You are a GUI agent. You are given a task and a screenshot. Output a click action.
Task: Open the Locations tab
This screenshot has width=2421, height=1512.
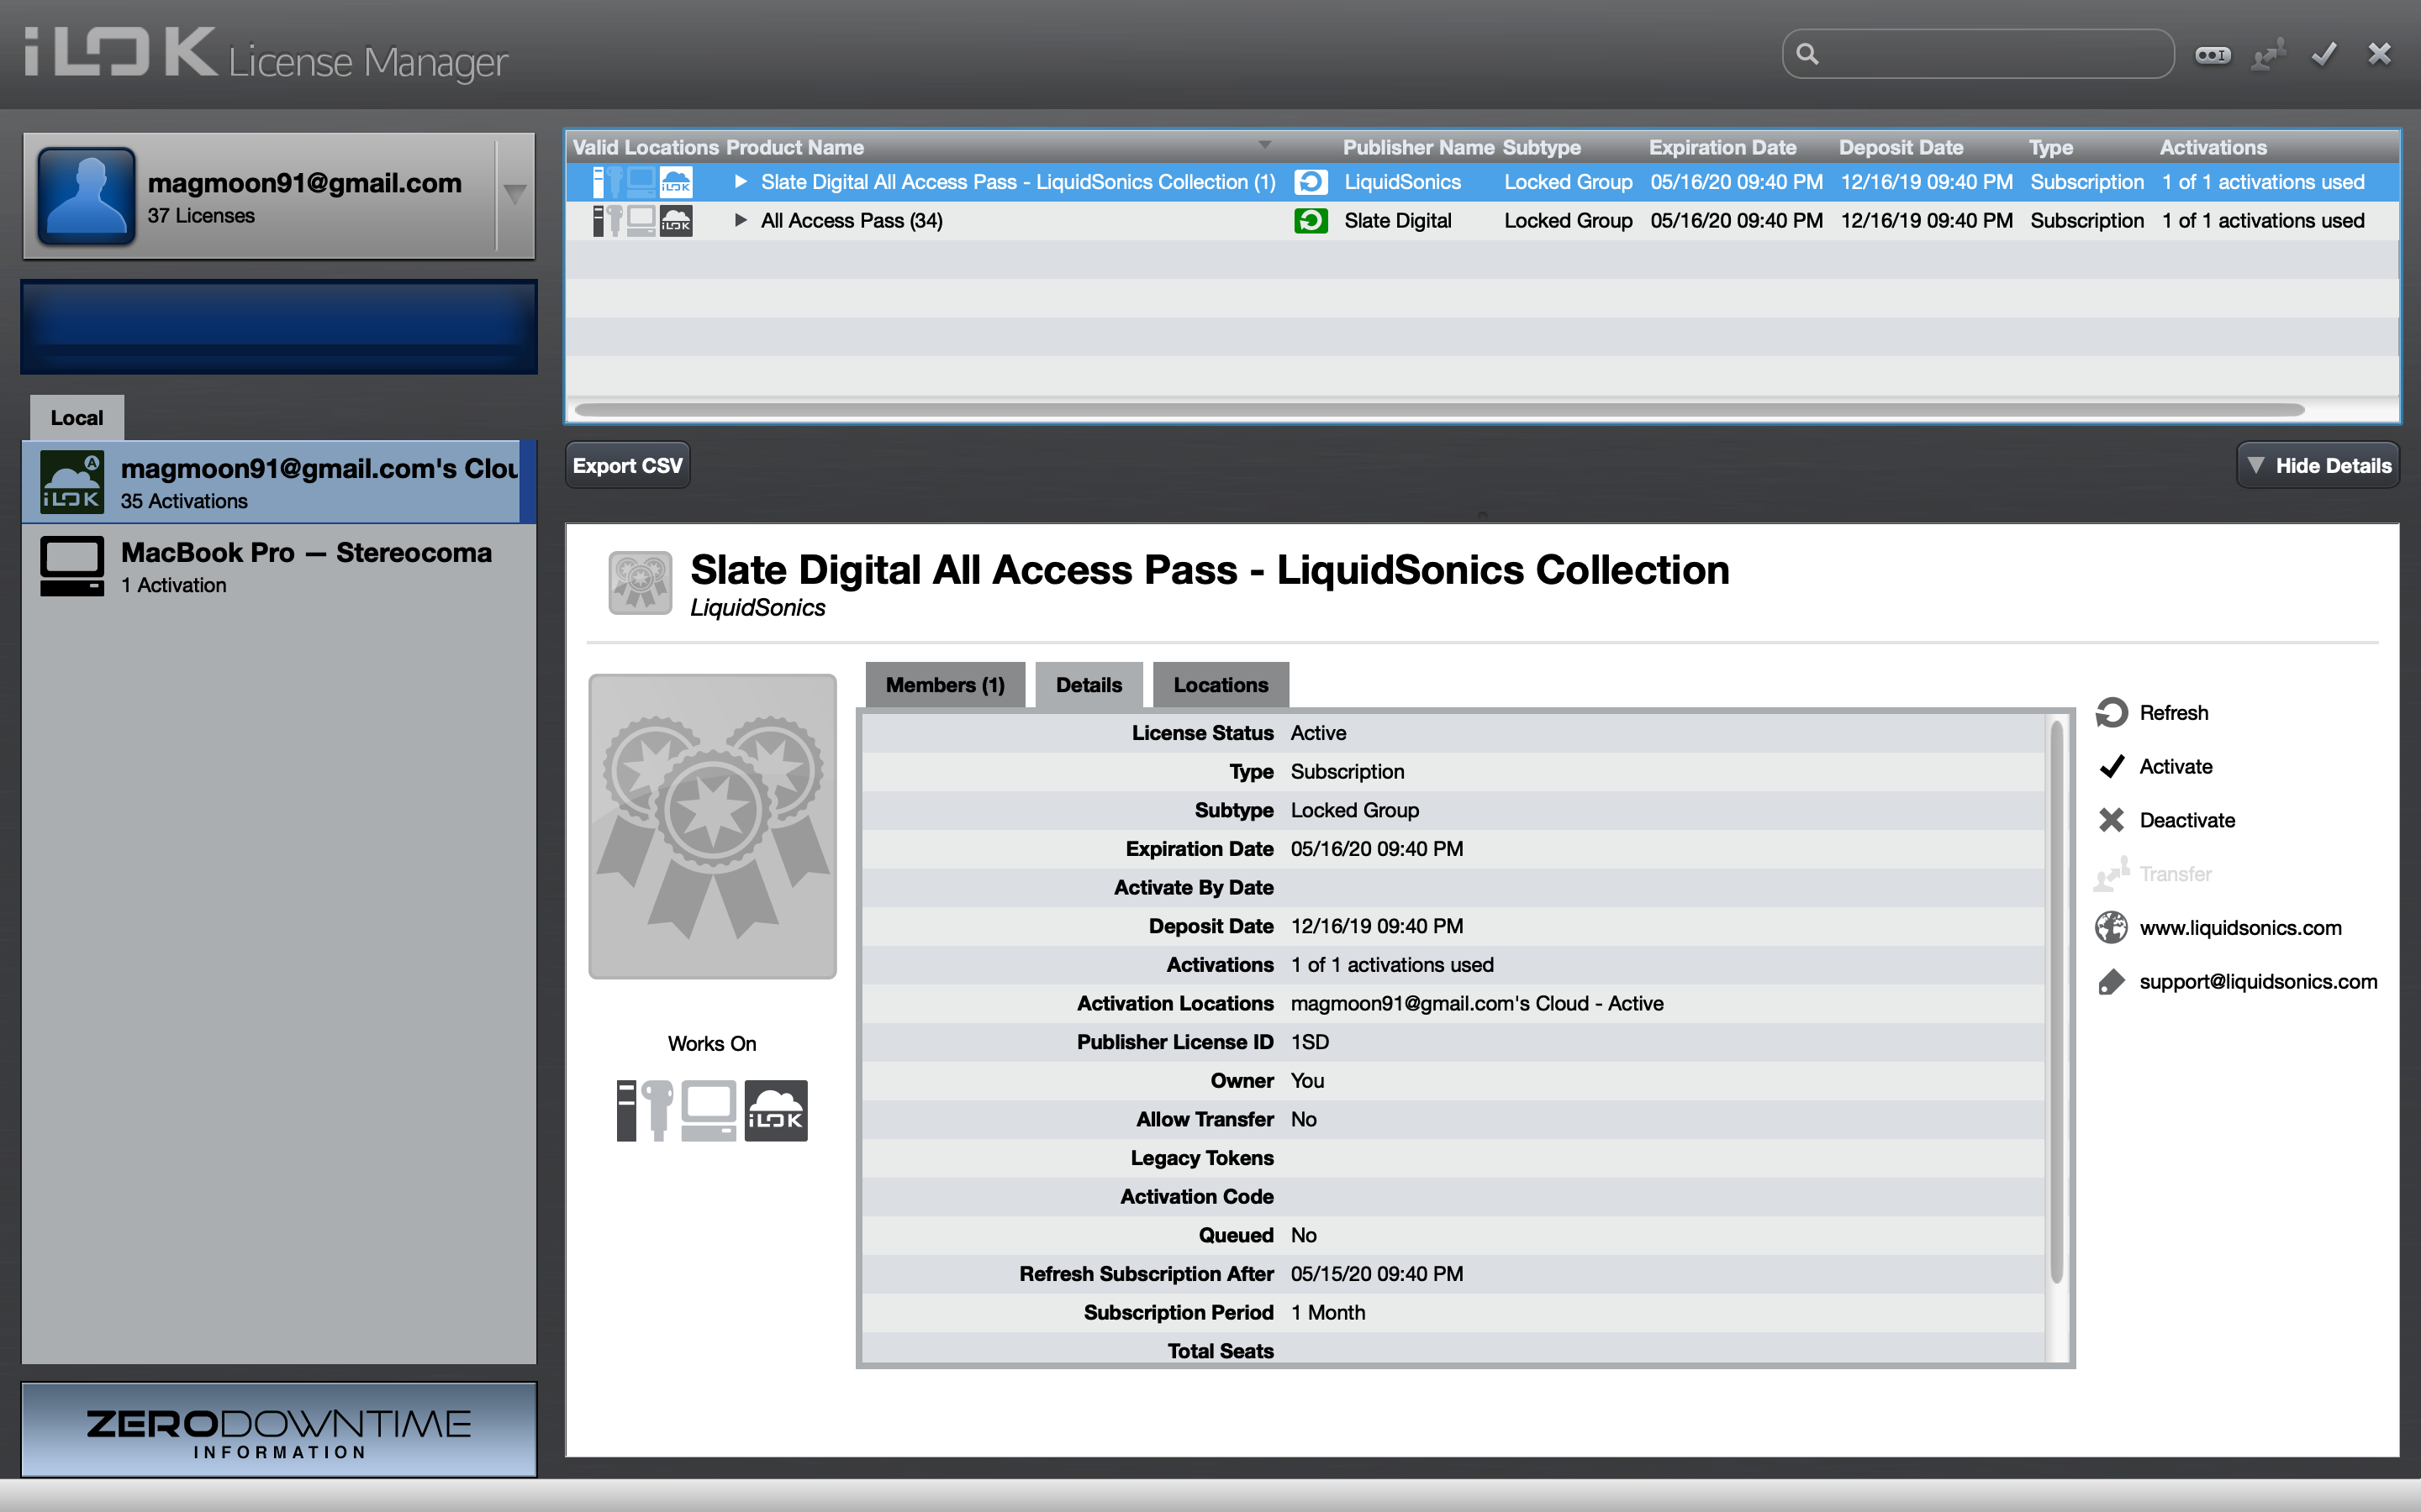click(x=1220, y=685)
